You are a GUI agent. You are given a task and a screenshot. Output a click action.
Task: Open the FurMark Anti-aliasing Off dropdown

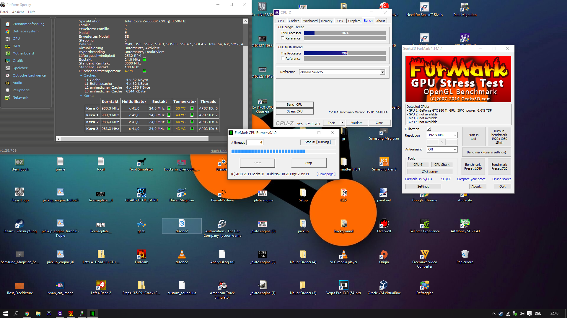point(442,150)
